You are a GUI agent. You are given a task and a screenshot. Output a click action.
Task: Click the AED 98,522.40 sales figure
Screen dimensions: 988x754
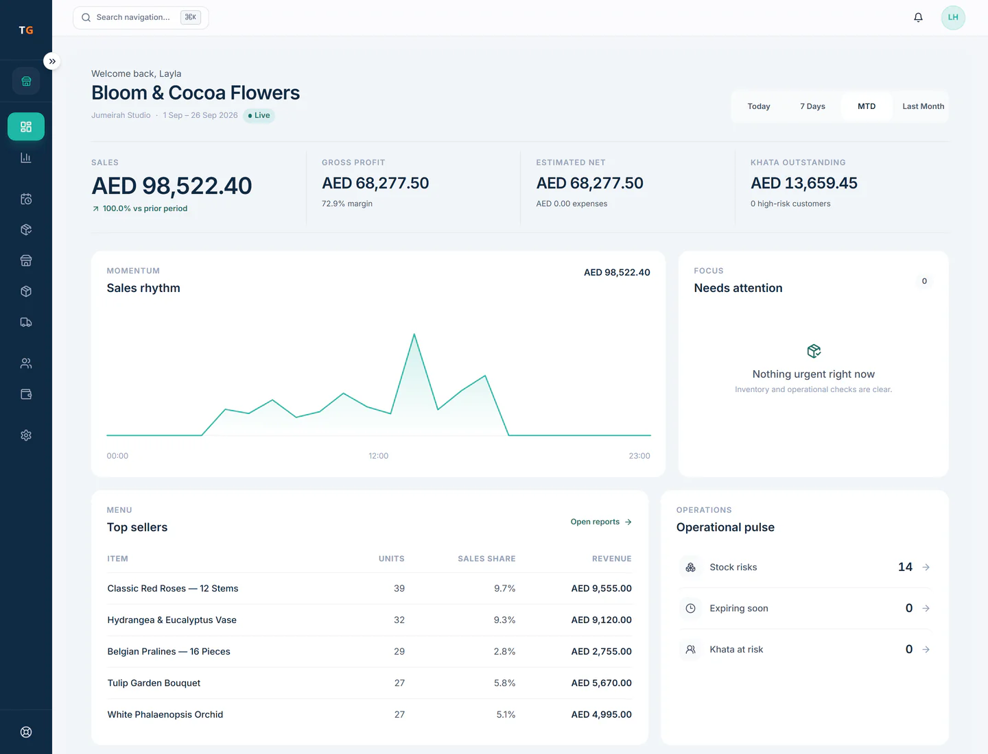(172, 186)
